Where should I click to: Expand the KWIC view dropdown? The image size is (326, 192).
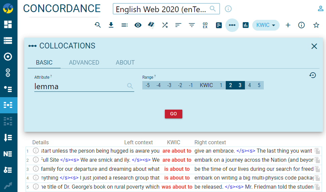coord(266,25)
